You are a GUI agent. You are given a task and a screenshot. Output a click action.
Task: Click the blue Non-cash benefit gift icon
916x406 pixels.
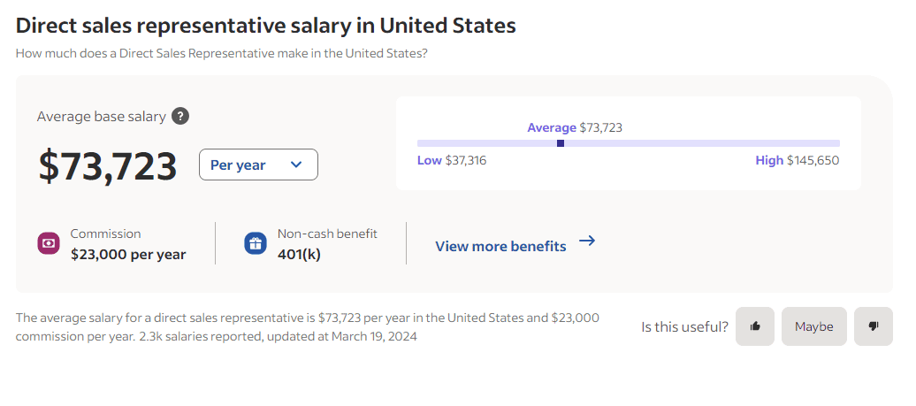256,243
